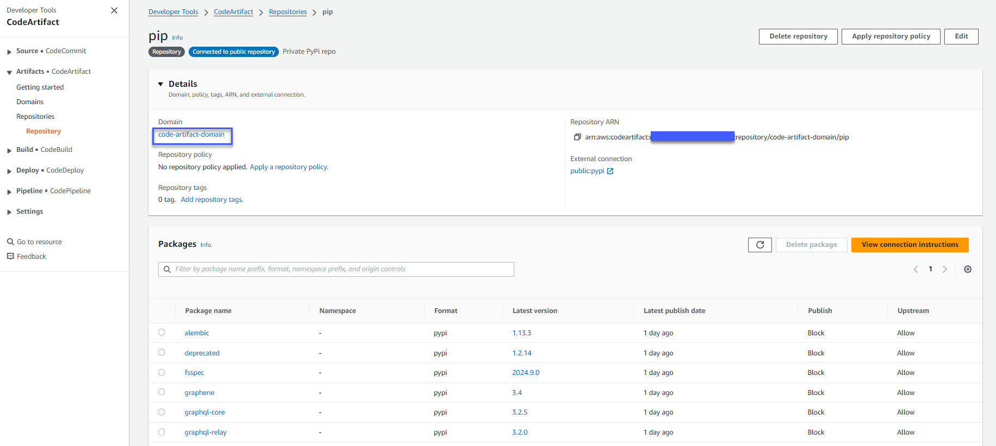Screen dimensions: 996x446
Task: Go to Repositories breadcrumb
Action: click(288, 12)
